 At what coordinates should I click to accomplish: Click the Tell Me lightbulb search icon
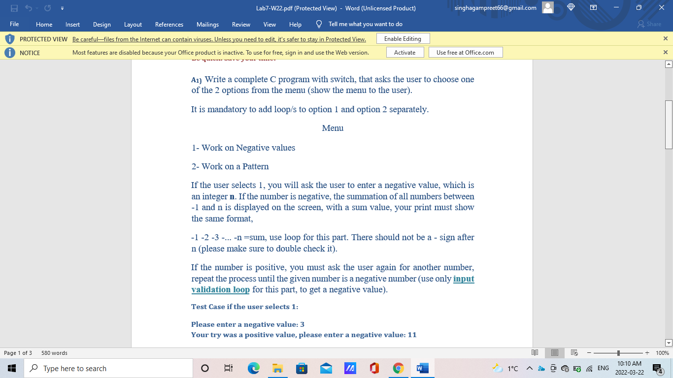pyautogui.click(x=318, y=24)
